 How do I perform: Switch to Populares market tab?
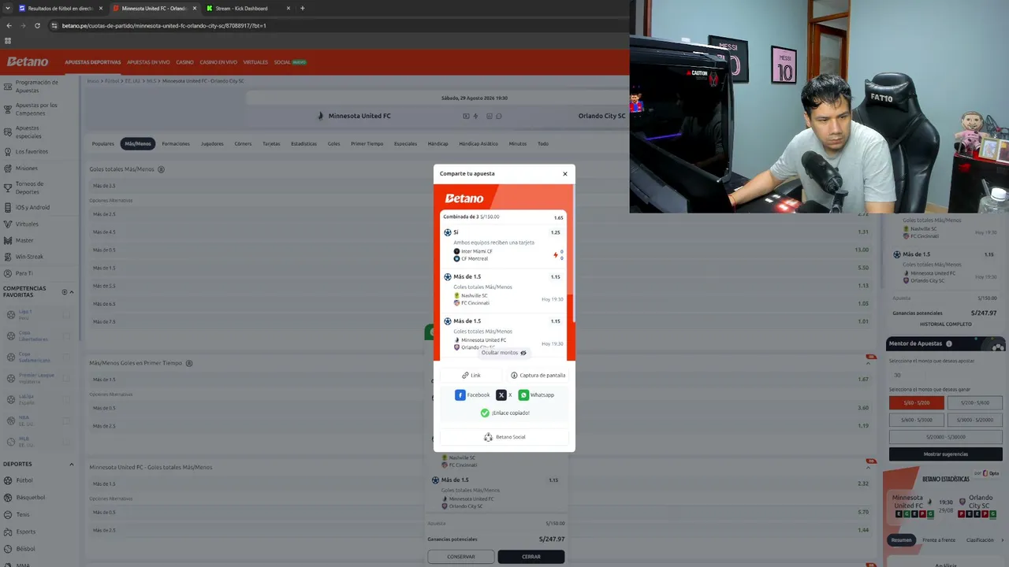click(x=103, y=144)
